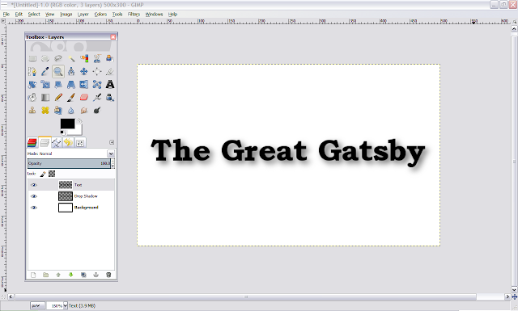Open the Filters menu
518x311 pixels.
tap(134, 15)
